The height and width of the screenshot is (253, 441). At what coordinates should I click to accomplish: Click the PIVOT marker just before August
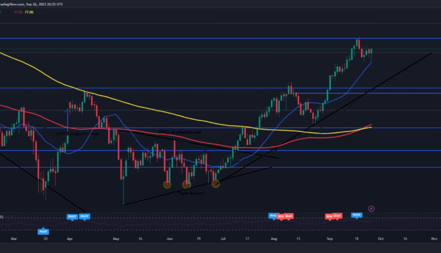[x=272, y=216]
